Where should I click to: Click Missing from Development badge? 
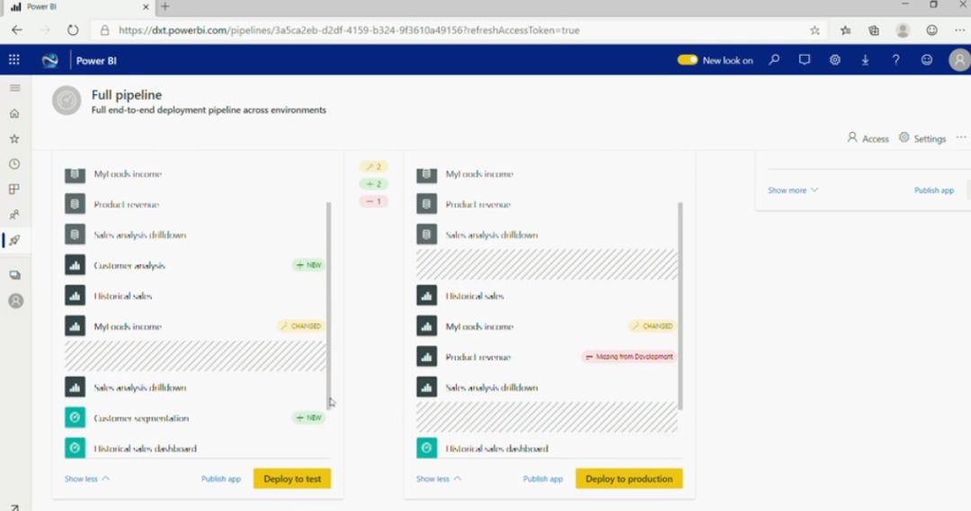point(629,357)
